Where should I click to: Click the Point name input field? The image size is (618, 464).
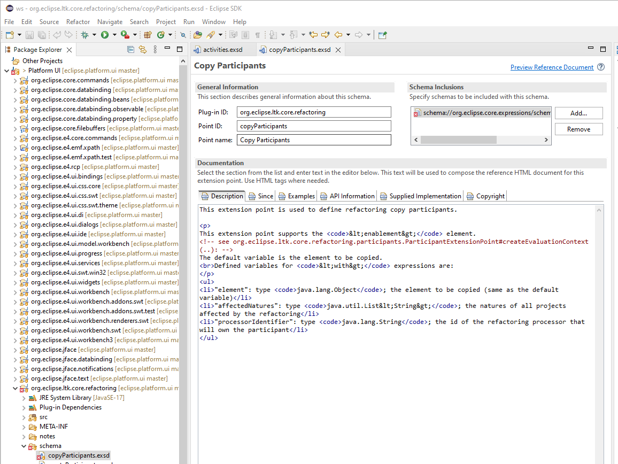click(x=314, y=140)
